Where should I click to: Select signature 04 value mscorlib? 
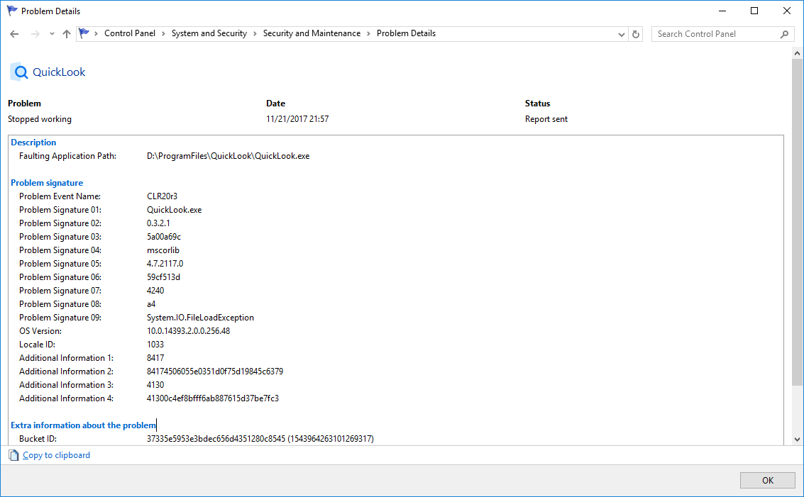click(x=163, y=250)
